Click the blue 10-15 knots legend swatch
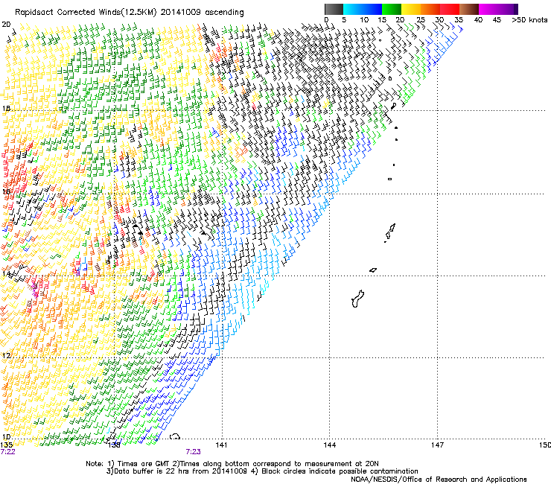This screenshot has height=484, width=551. pos(372,9)
